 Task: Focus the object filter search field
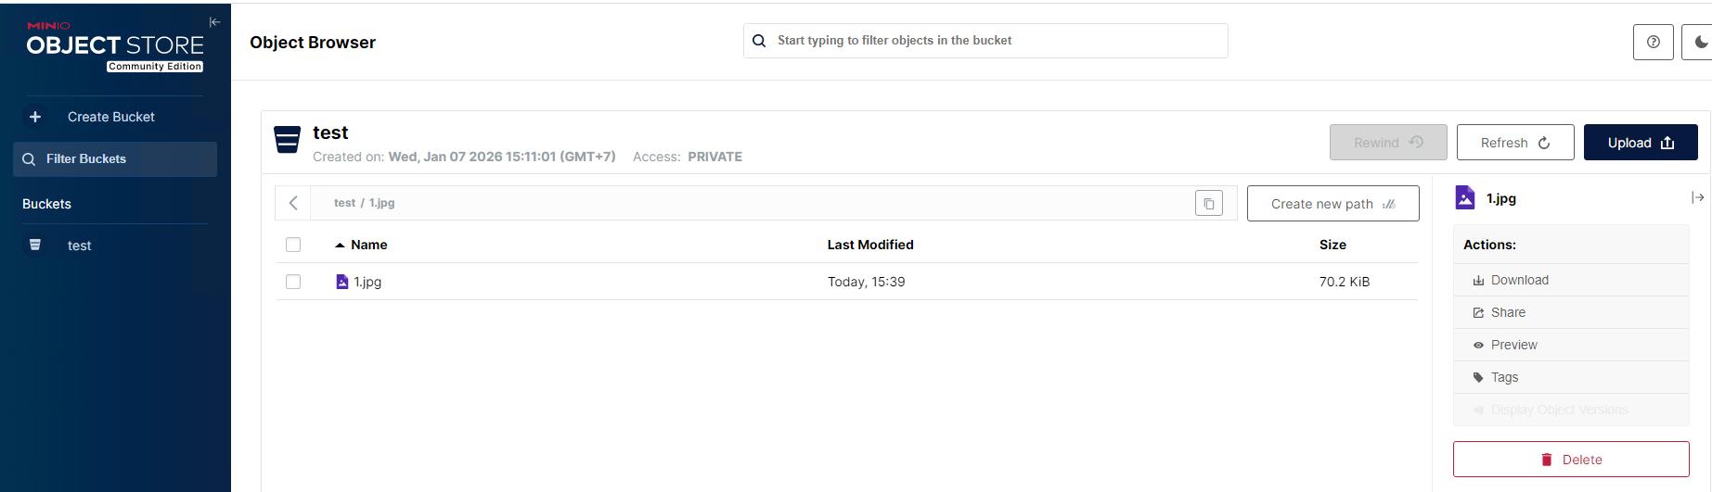pos(993,41)
